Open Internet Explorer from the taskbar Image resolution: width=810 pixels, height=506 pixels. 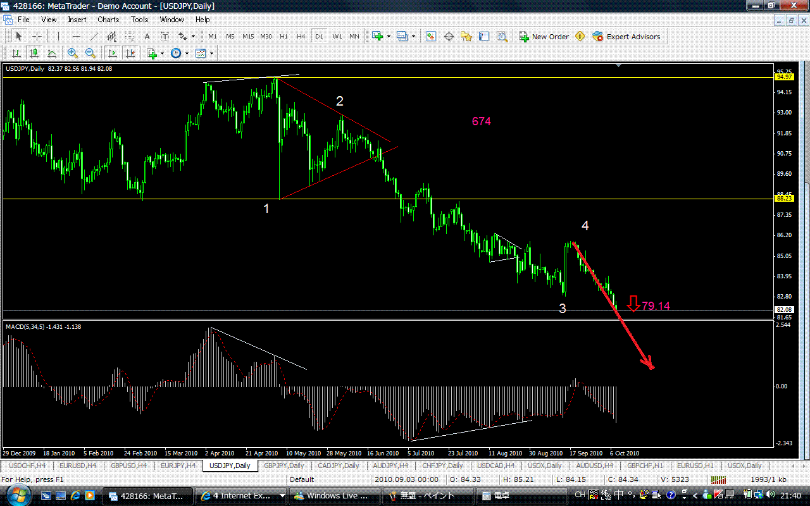(x=75, y=495)
